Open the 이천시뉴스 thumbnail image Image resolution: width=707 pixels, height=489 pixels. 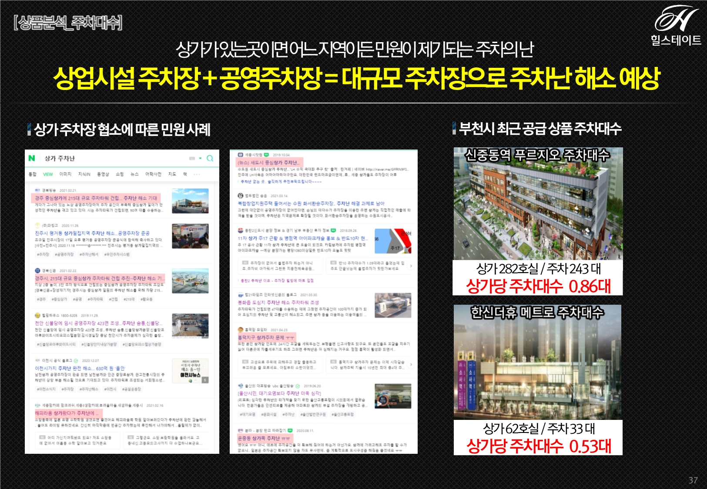tap(190, 371)
